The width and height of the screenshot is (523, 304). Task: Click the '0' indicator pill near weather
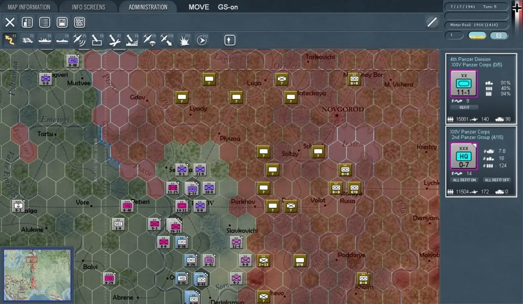(x=498, y=35)
